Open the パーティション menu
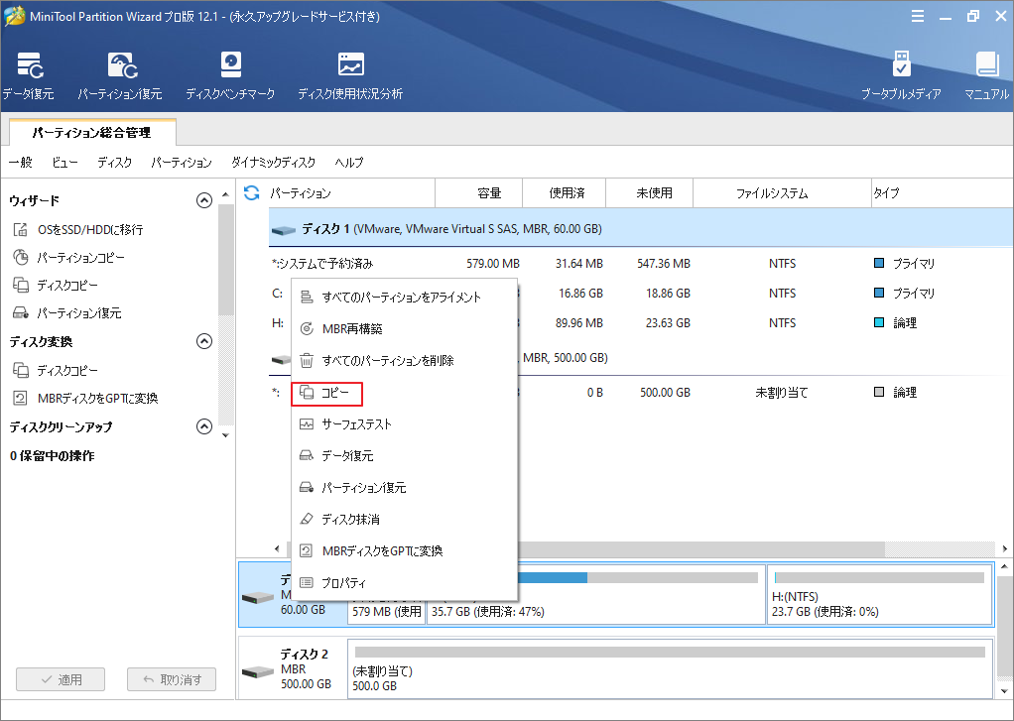Screen dimensions: 1014x721 coord(181,163)
